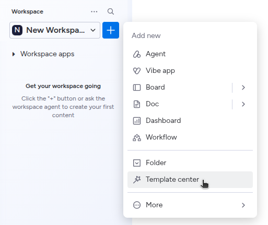Open the More submenu
The height and width of the screenshot is (225, 268).
pyautogui.click(x=190, y=205)
